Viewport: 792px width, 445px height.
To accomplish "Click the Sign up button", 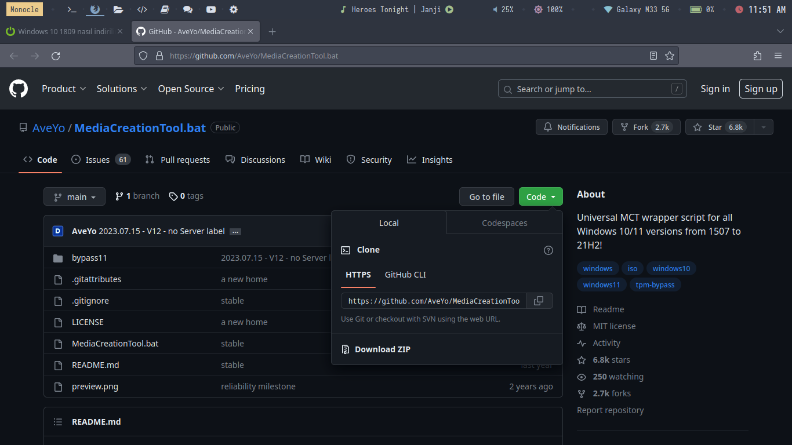I will pos(761,89).
